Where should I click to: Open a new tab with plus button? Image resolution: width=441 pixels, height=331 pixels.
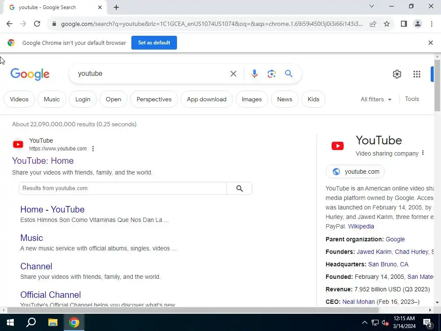pyautogui.click(x=116, y=8)
